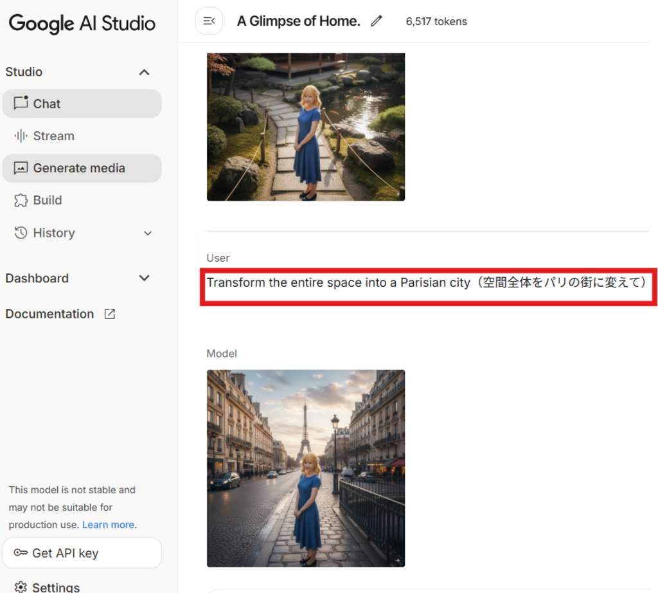Click the Generate media image icon
The width and height of the screenshot is (658, 593).
pyautogui.click(x=21, y=168)
